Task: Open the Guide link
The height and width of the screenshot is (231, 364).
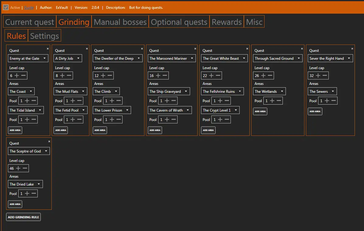Action: pyautogui.click(x=29, y=7)
